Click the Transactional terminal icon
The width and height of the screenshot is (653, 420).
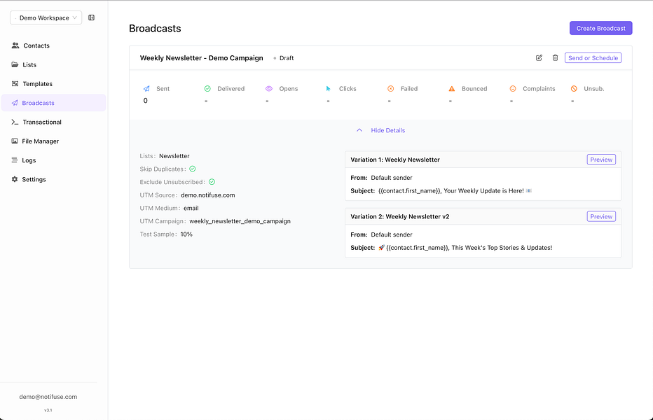point(15,122)
